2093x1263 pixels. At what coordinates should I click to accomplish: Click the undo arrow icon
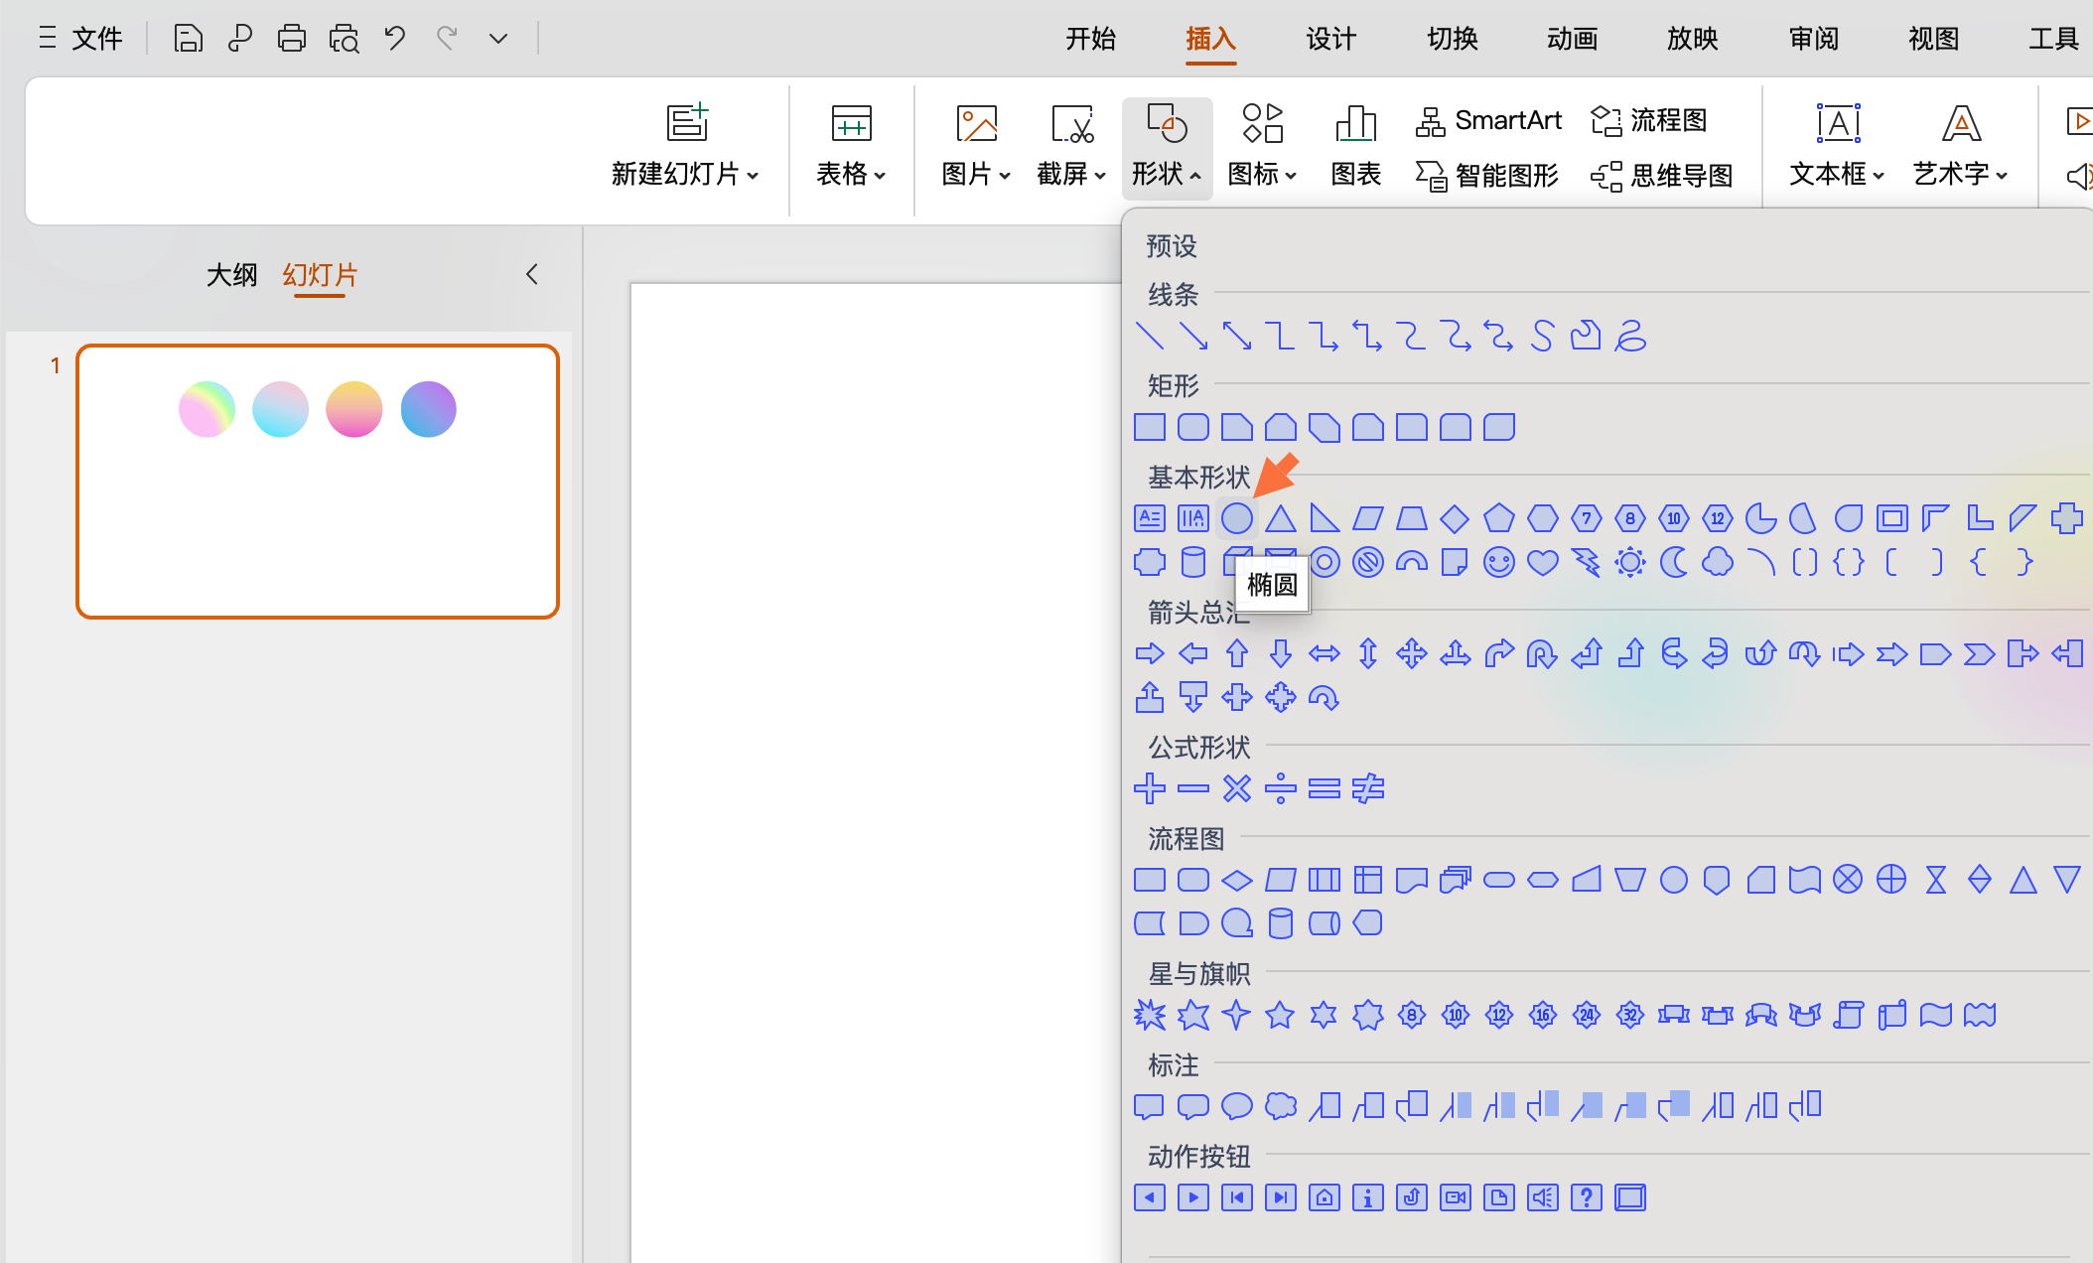click(x=395, y=39)
